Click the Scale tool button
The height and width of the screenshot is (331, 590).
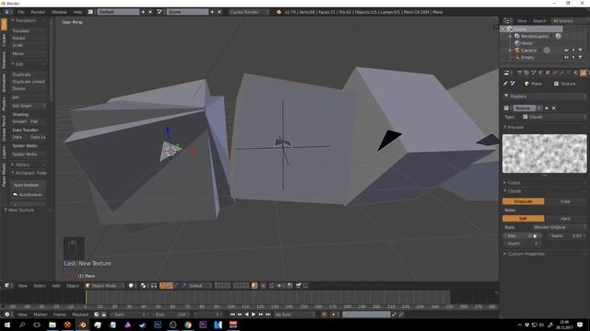coord(29,45)
